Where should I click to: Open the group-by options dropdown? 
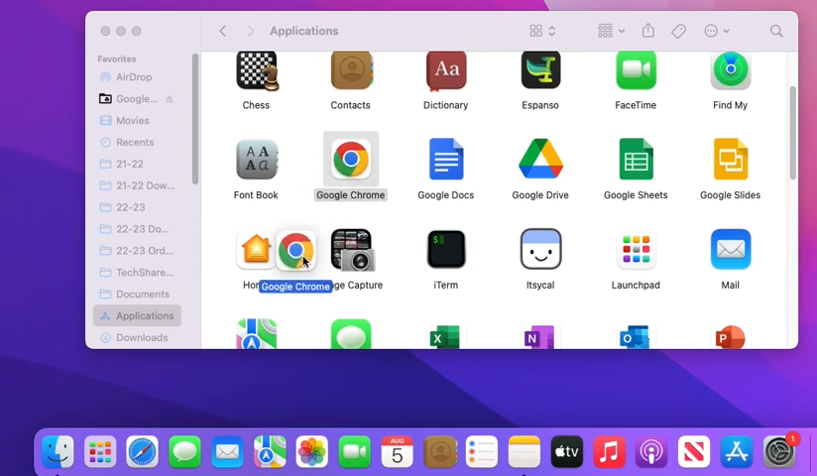pos(611,32)
